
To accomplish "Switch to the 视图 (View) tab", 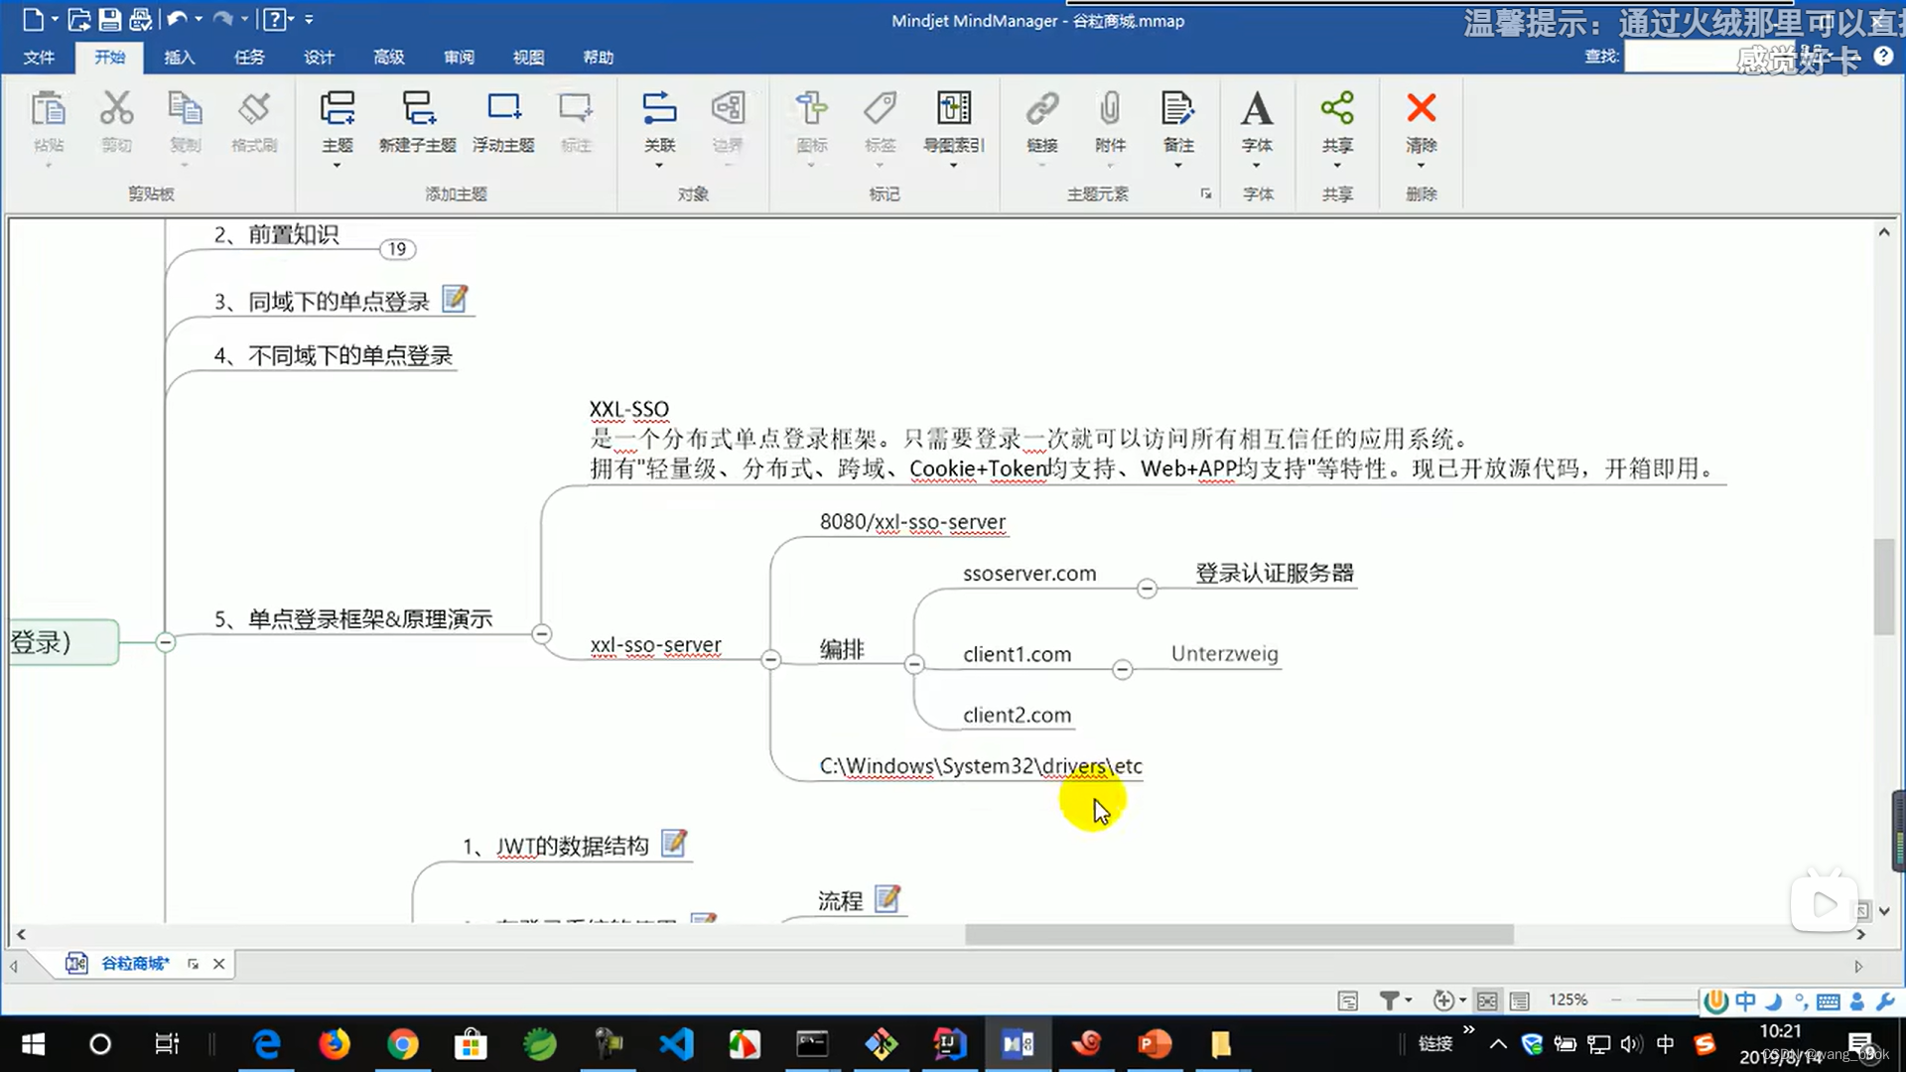I will coord(528,57).
